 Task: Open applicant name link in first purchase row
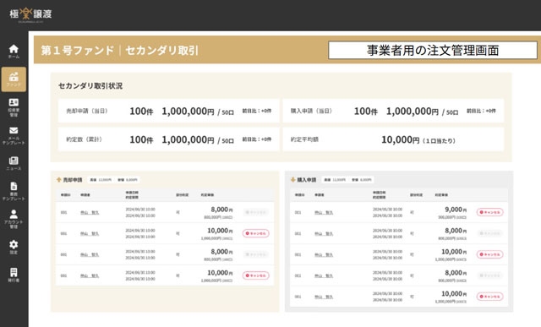coord(324,212)
